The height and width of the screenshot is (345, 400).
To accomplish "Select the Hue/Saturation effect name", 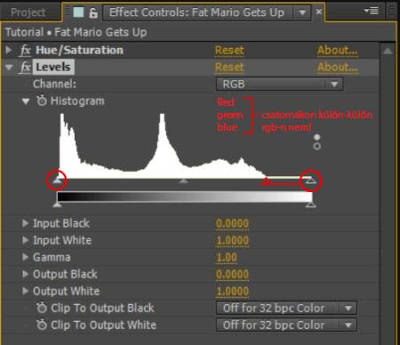I will (79, 50).
